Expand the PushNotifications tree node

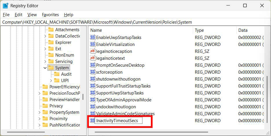point(39,125)
